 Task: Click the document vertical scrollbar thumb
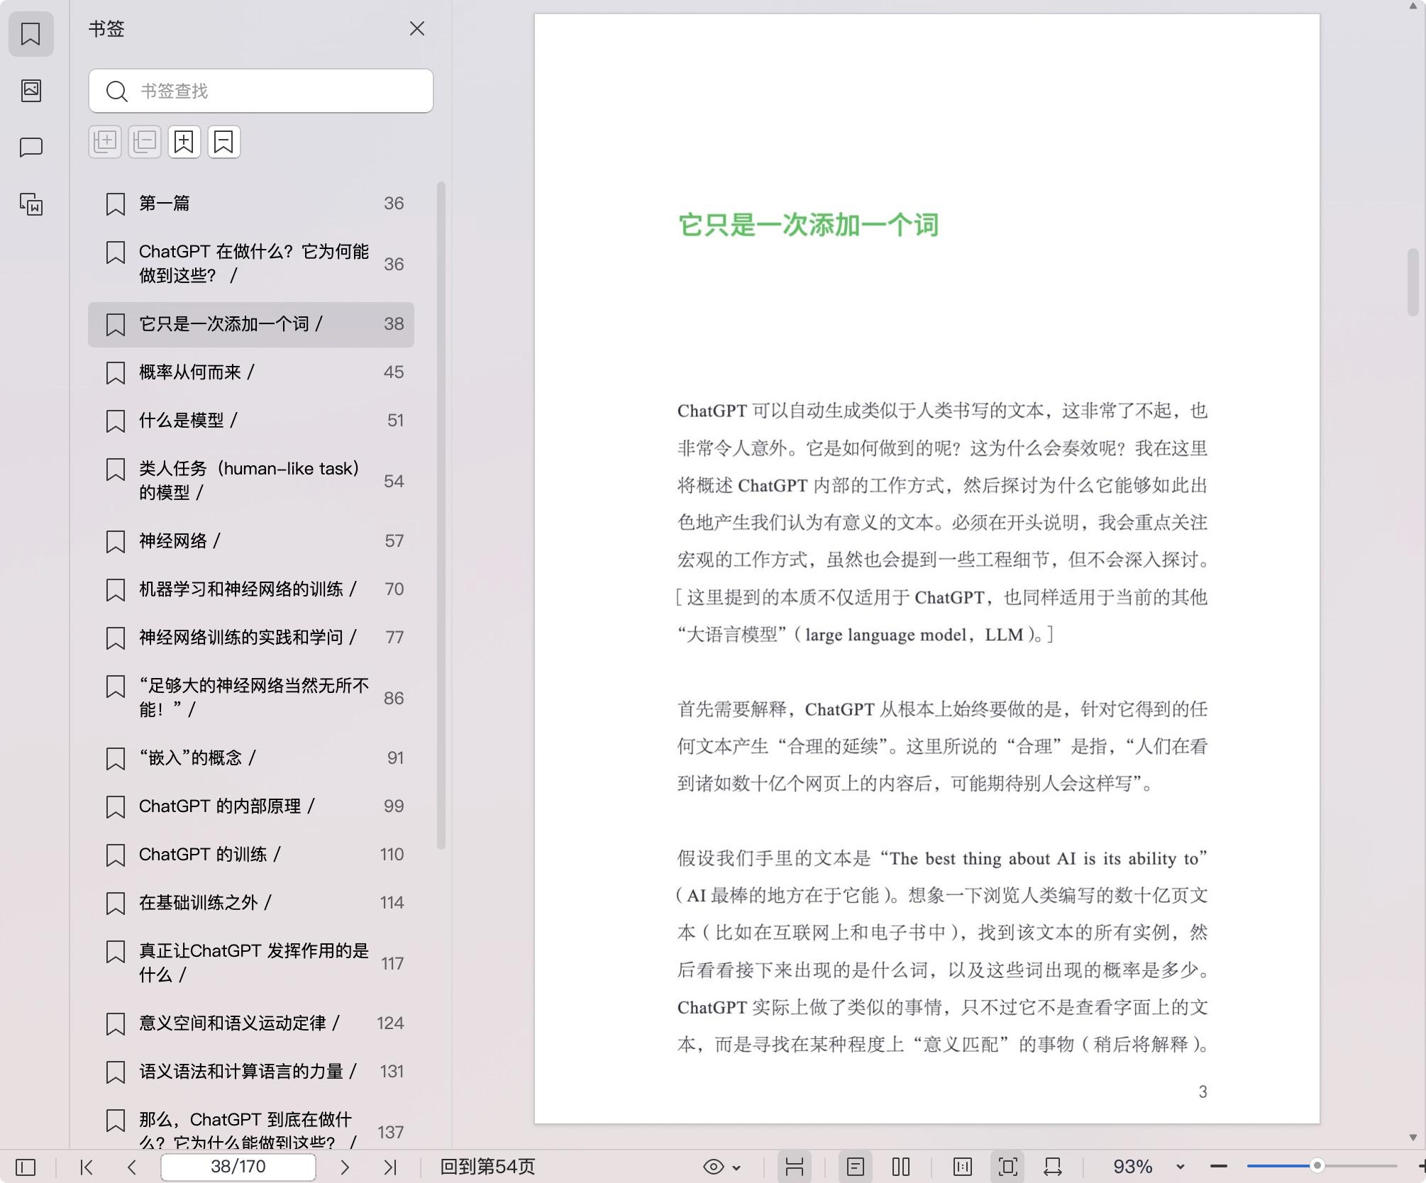coord(1413,282)
